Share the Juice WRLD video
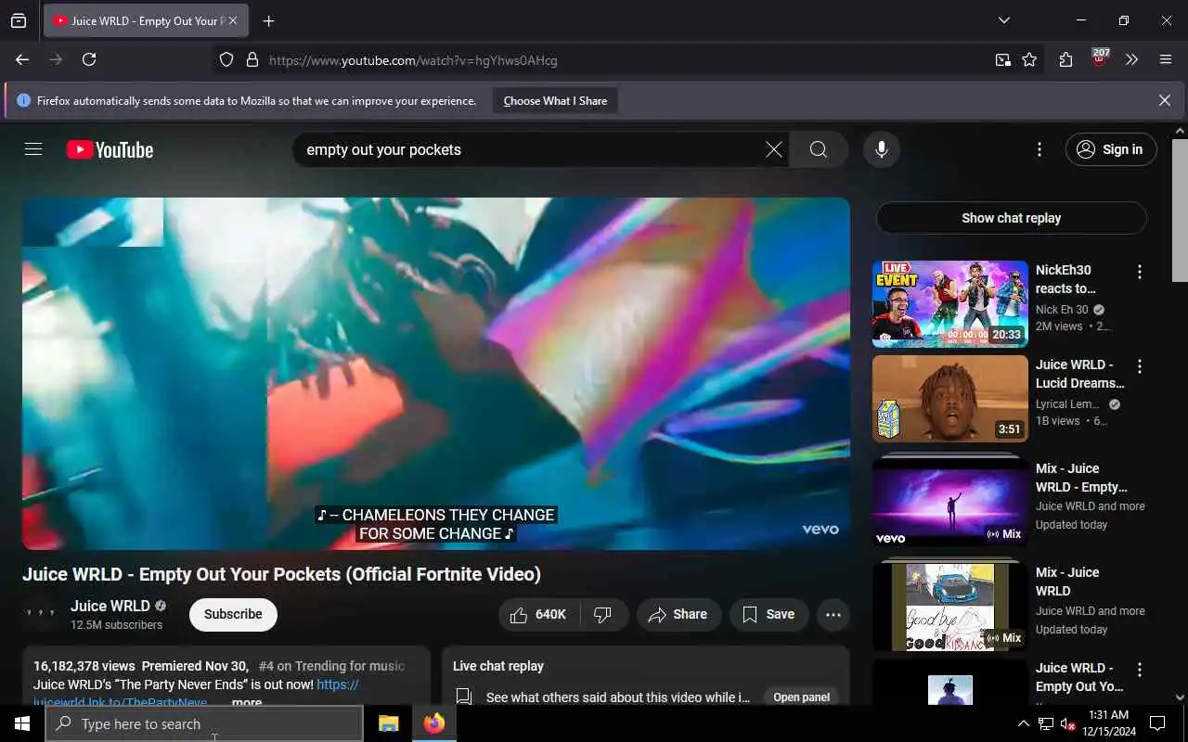The height and width of the screenshot is (742, 1188). point(678,614)
